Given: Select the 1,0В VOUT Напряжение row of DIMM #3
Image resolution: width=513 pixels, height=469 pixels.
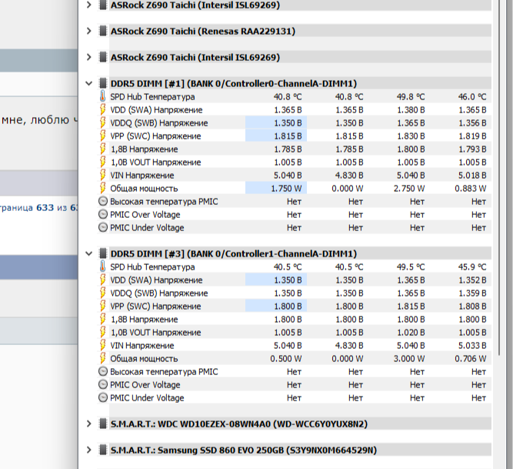Looking at the screenshot, I should point(294,333).
